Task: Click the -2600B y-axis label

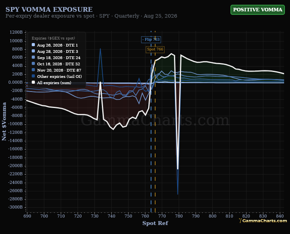Action: coord(15,191)
